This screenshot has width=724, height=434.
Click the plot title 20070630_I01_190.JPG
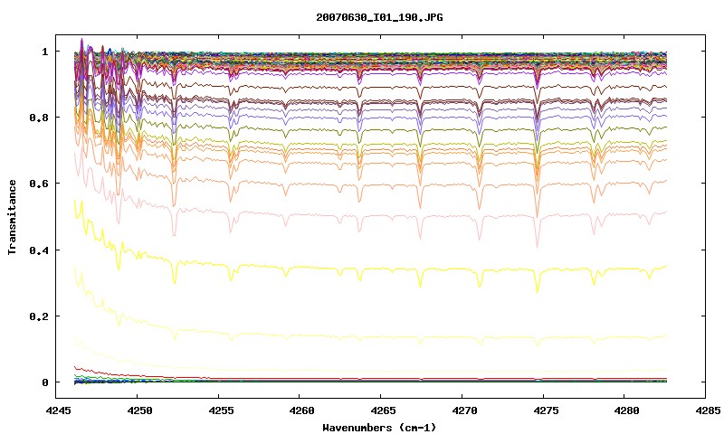(379, 17)
